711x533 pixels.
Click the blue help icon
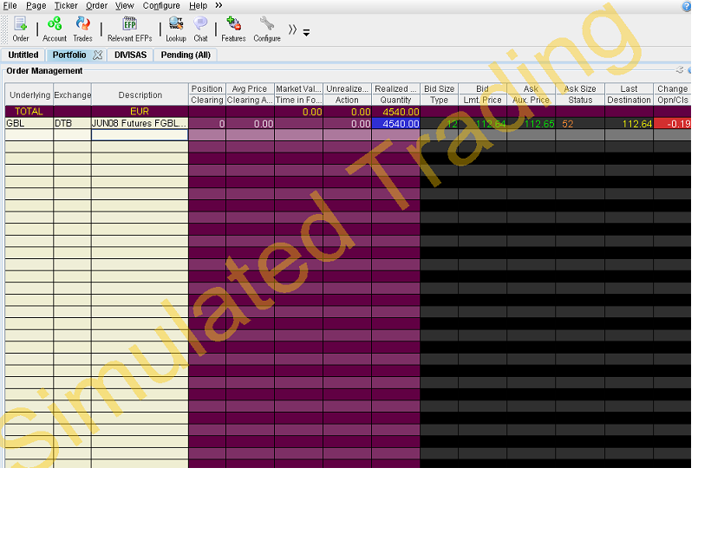[686, 6]
